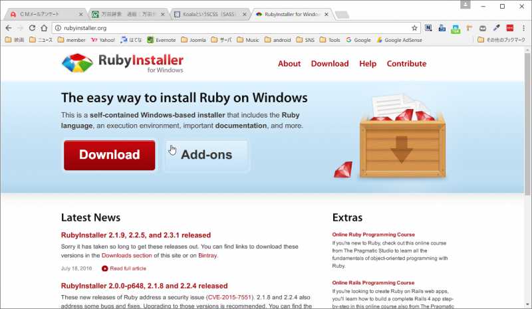Open the Help navigation link
This screenshot has height=309, width=532.
tap(368, 63)
